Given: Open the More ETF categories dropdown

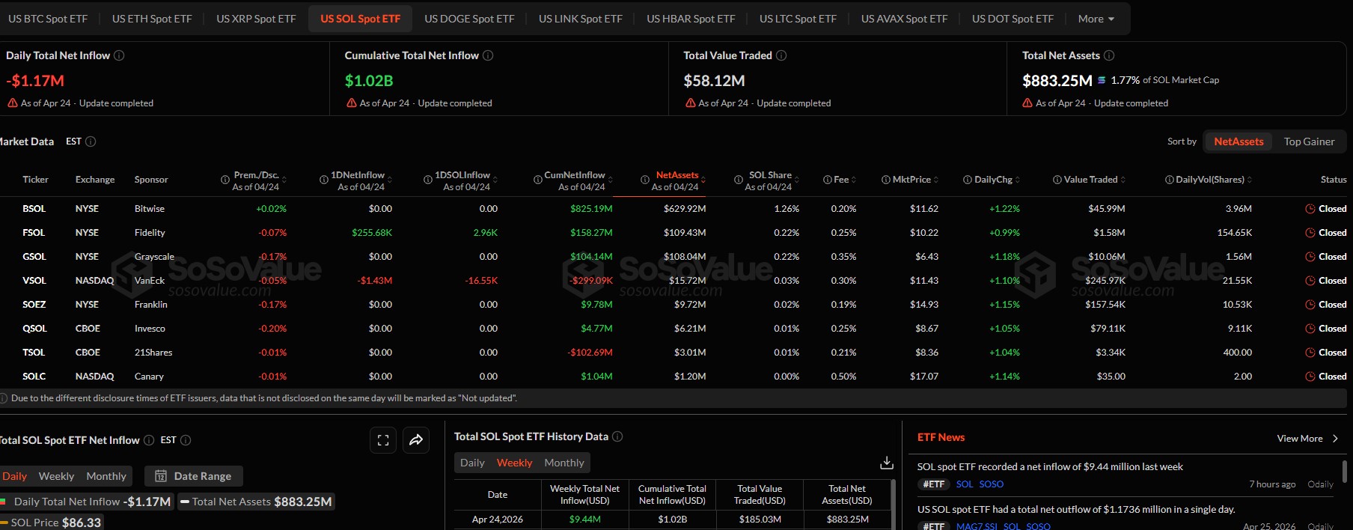Looking at the screenshot, I should 1096,19.
